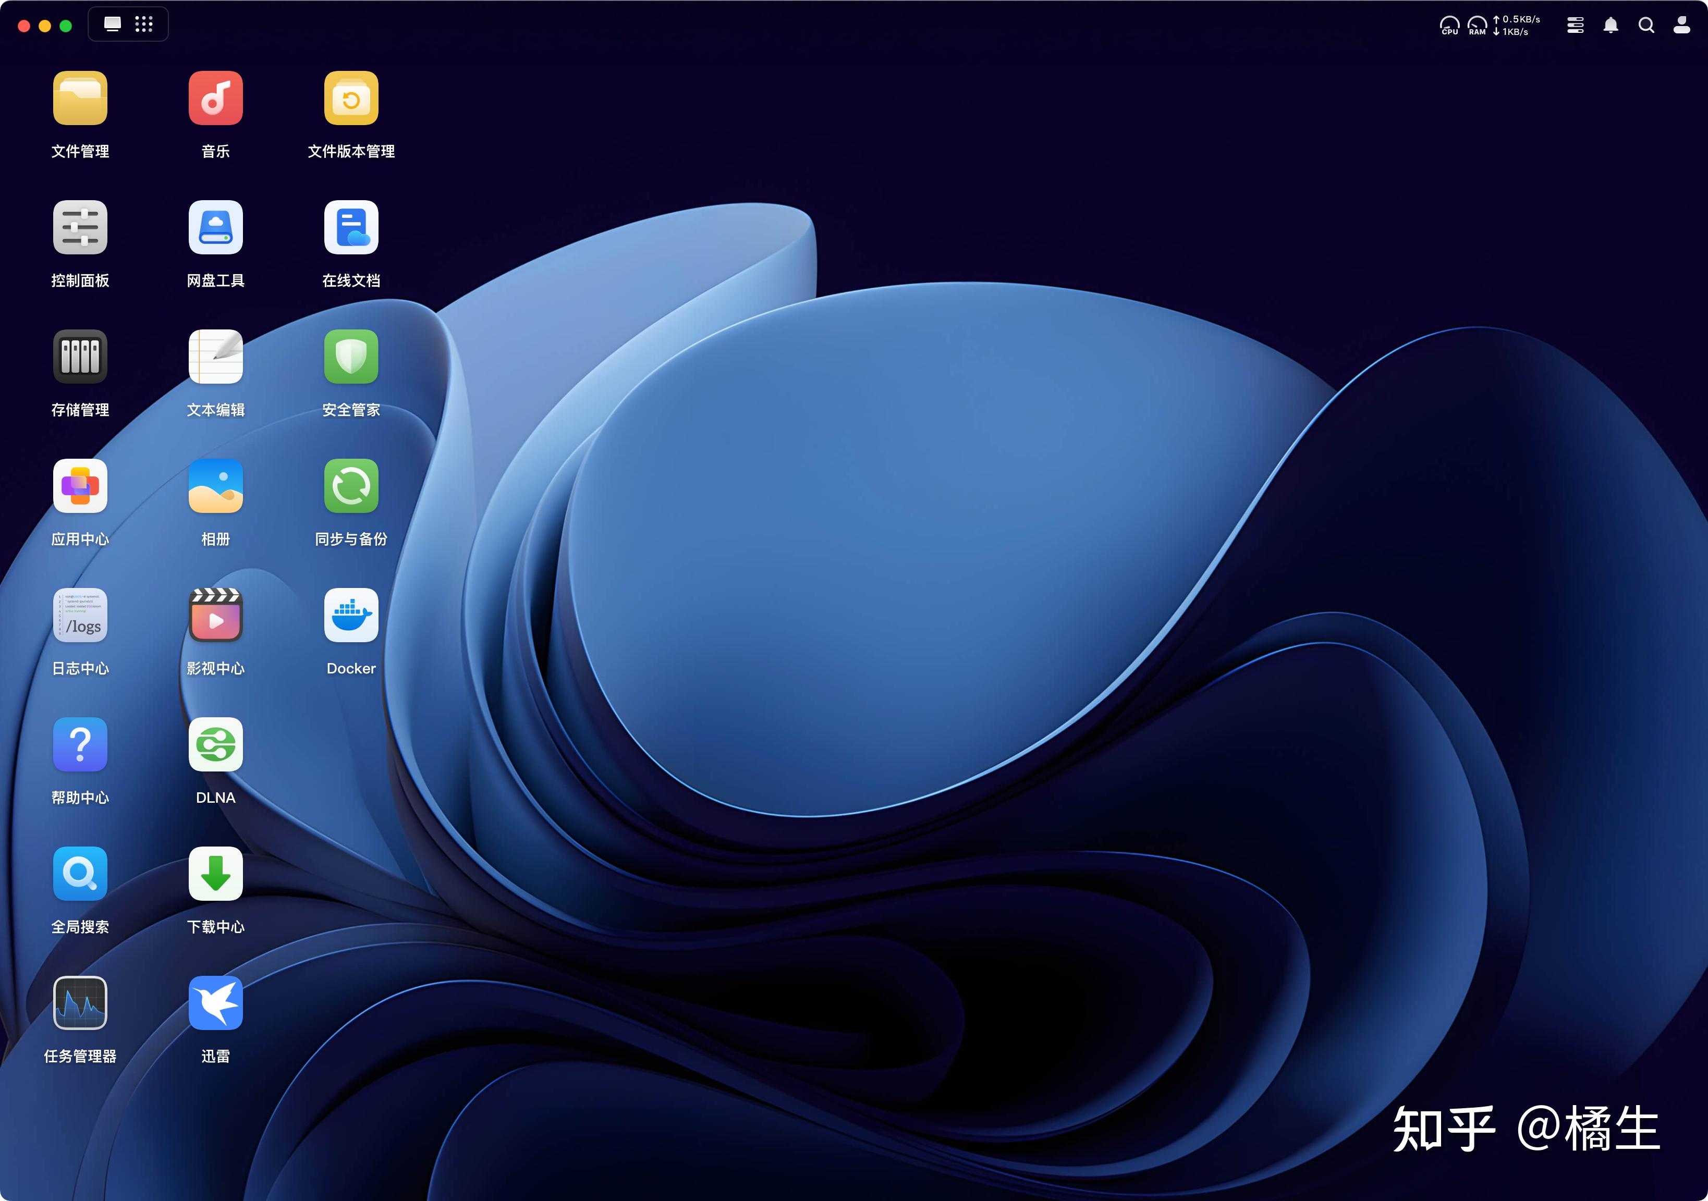This screenshot has height=1201, width=1708.
Task: Launch the Docker app icon
Action: [x=350, y=616]
